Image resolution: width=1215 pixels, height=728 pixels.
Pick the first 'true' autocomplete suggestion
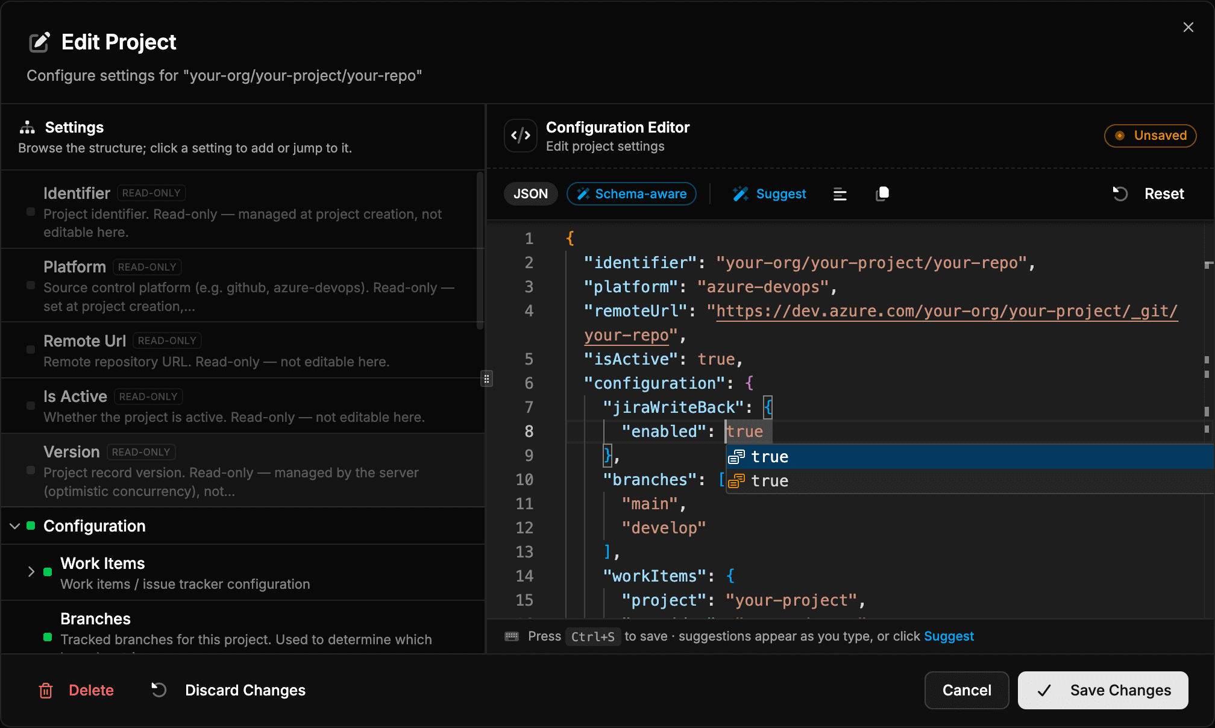pos(969,457)
